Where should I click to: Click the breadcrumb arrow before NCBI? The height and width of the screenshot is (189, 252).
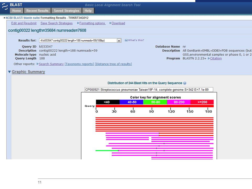pos(4,18)
